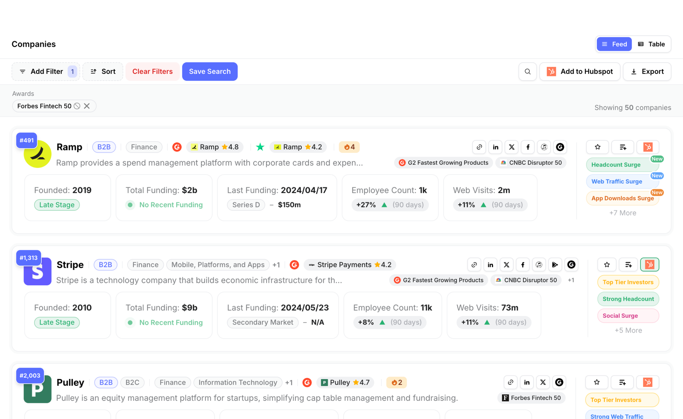Screen dimensions: 683x419
Task: Click the add-to-list icon on Stripe's row
Action: [628, 264]
